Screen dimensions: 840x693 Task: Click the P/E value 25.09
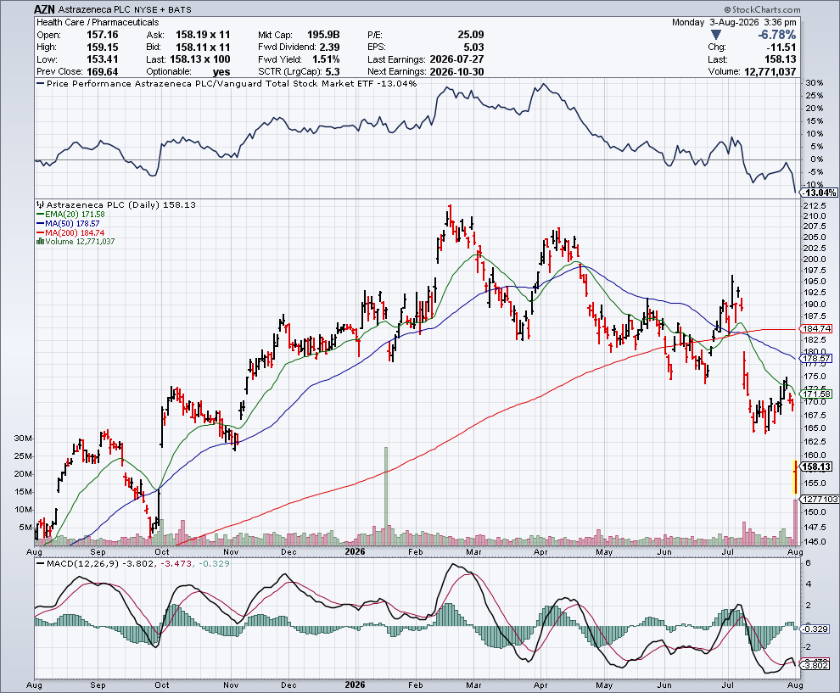tap(471, 35)
